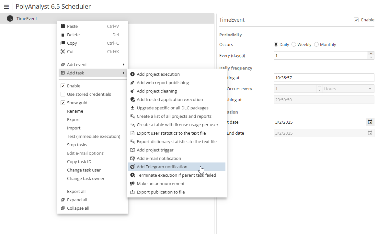Click the megaphone icon for Make an announcement

[132, 184]
